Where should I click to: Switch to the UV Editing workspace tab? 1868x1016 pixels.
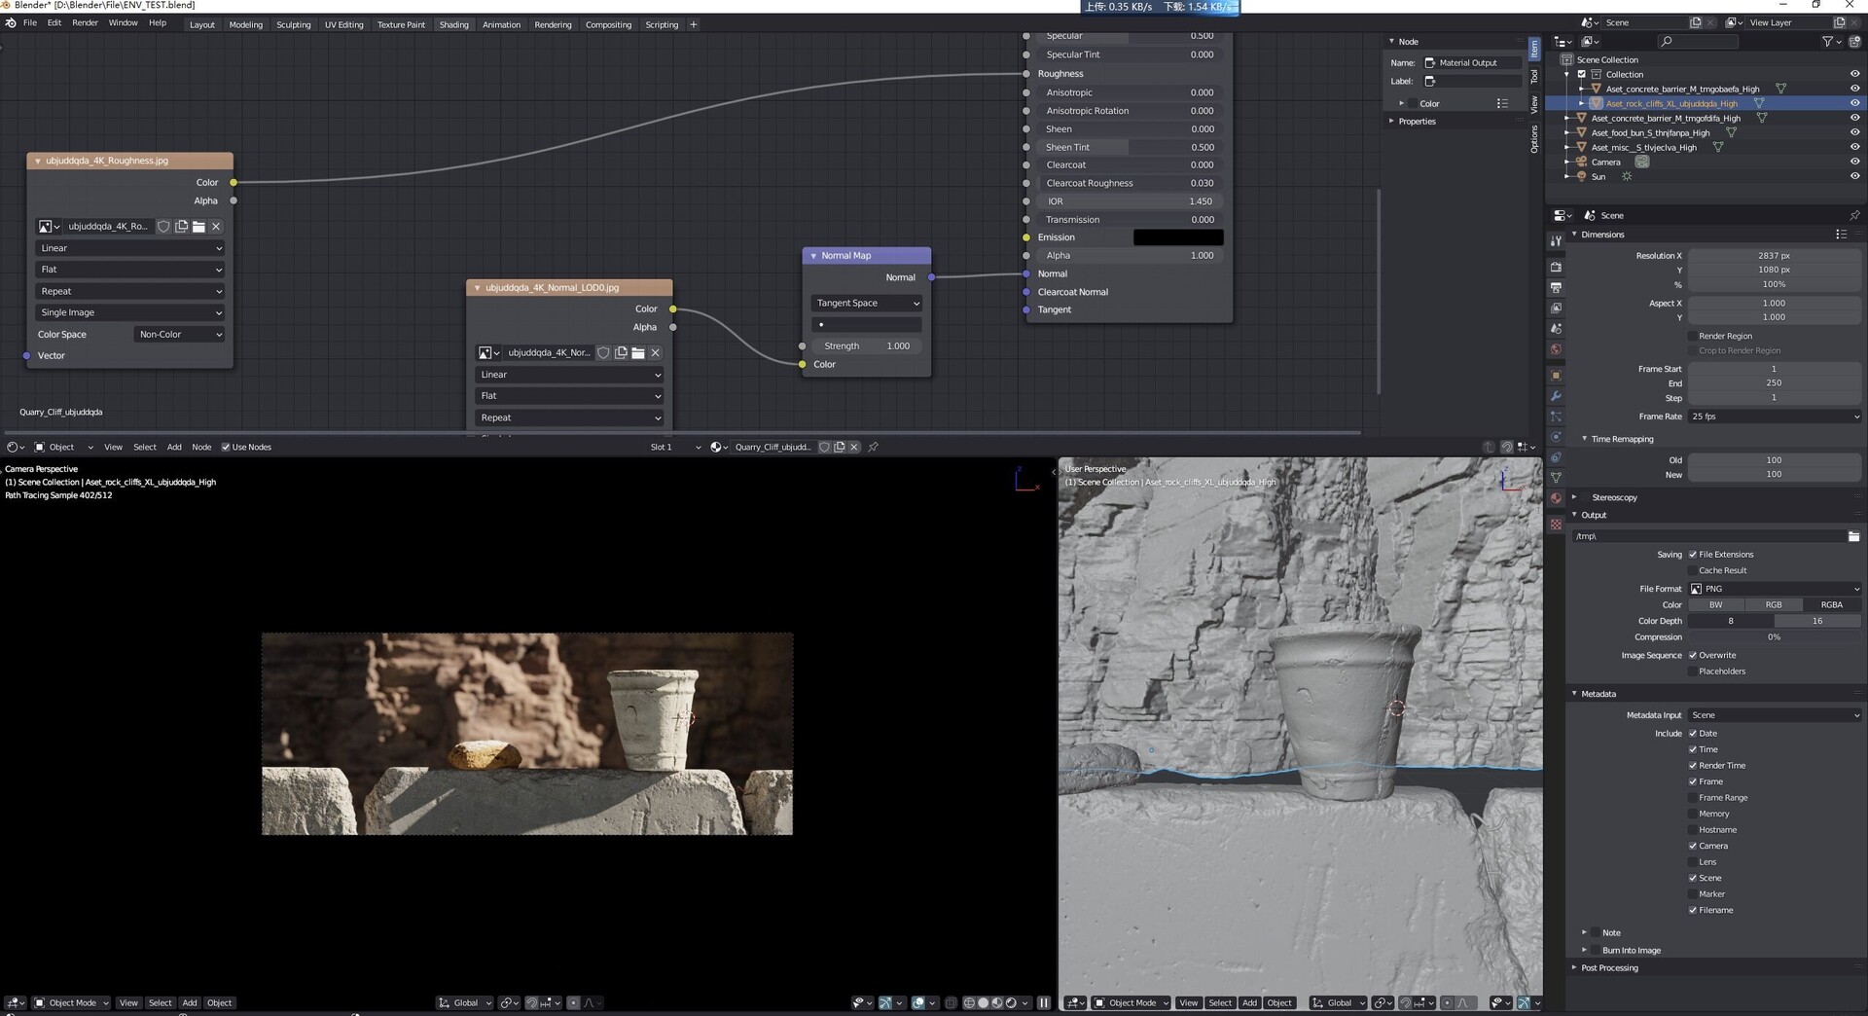click(343, 24)
